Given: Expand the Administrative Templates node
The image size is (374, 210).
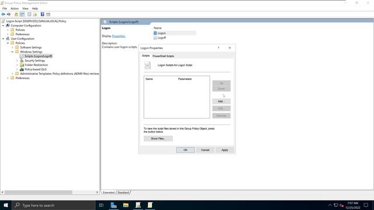Looking at the screenshot, I should 12,73.
